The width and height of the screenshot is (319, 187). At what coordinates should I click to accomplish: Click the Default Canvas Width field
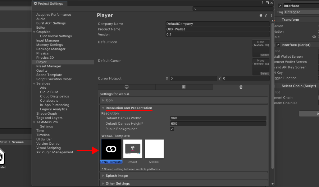[218, 118]
